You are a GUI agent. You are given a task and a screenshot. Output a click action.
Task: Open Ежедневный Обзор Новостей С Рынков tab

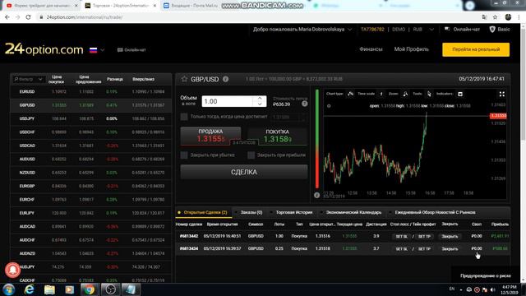coord(435,212)
